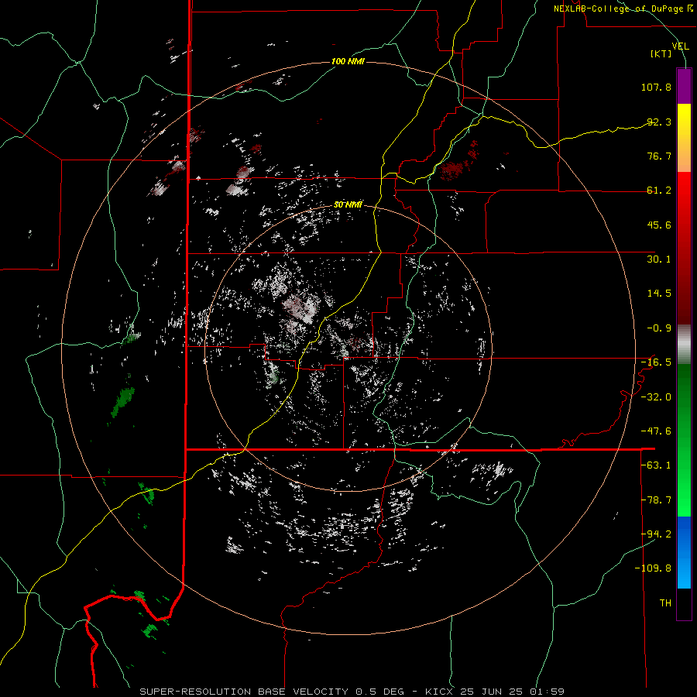Click the -94.2 velocity scale value

point(656,534)
